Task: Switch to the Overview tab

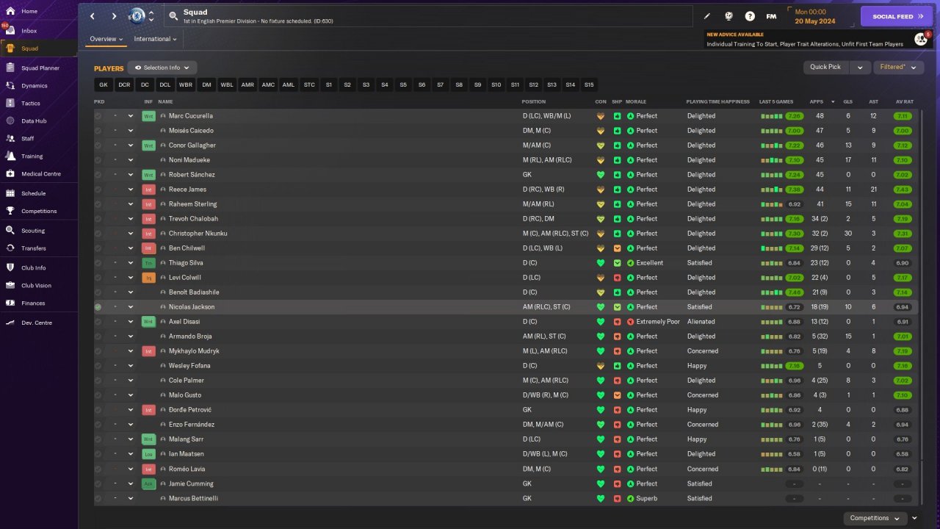Action: (x=106, y=39)
